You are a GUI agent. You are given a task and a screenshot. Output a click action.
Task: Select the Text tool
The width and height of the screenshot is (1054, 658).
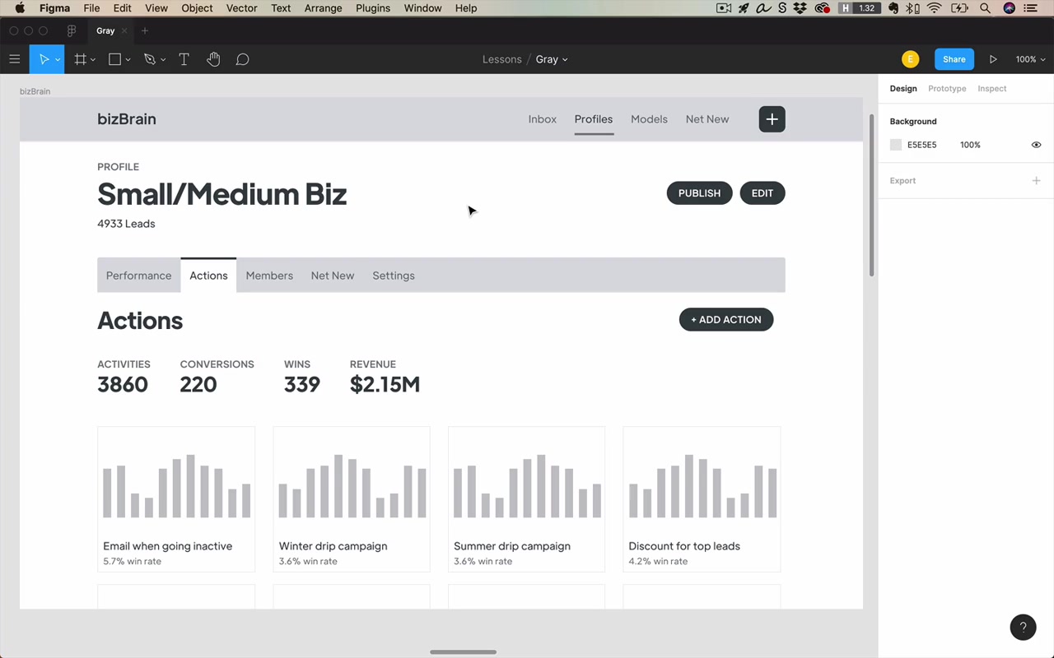(x=184, y=59)
